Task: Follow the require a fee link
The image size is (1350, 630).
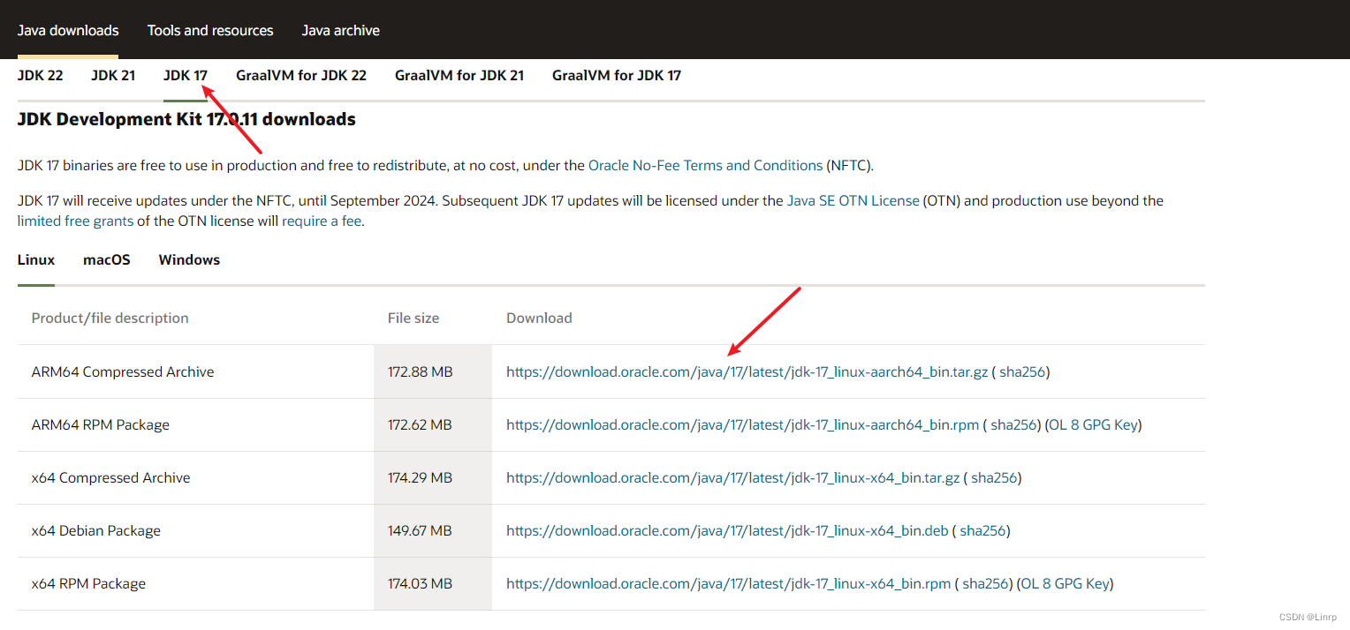Action: click(x=322, y=221)
